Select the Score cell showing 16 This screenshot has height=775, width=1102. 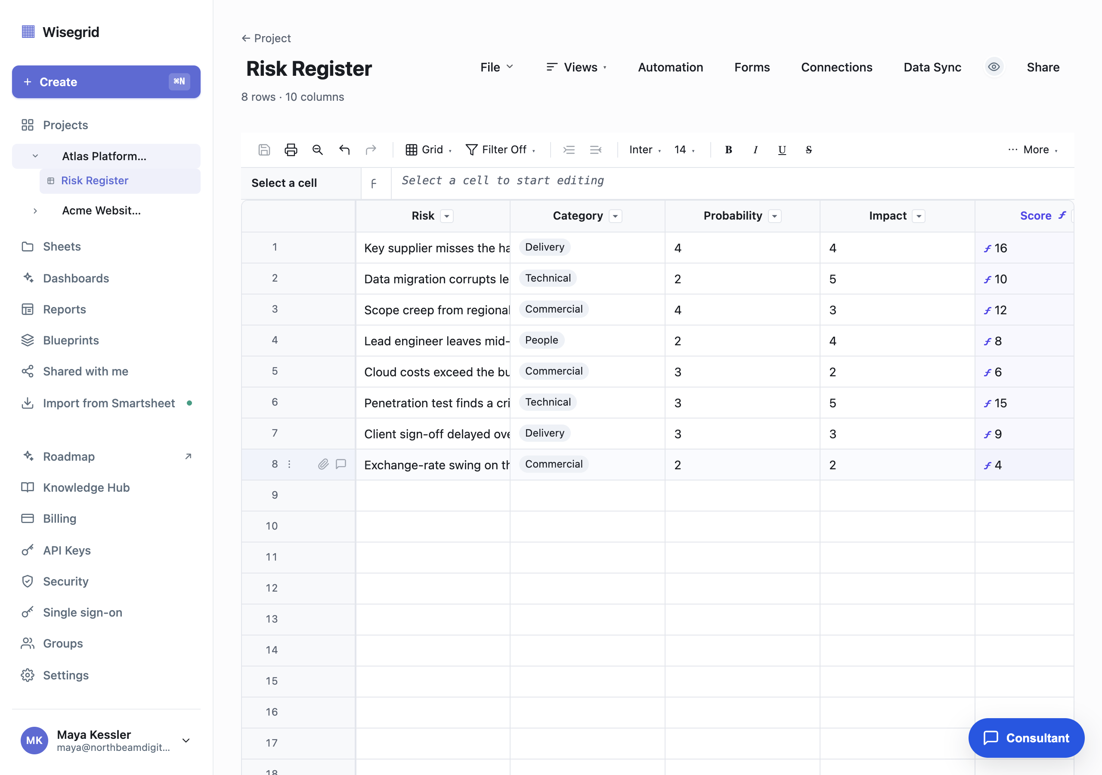pyautogui.click(x=1024, y=248)
